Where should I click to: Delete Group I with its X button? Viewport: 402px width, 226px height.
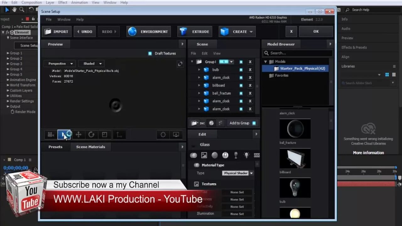[250, 62]
